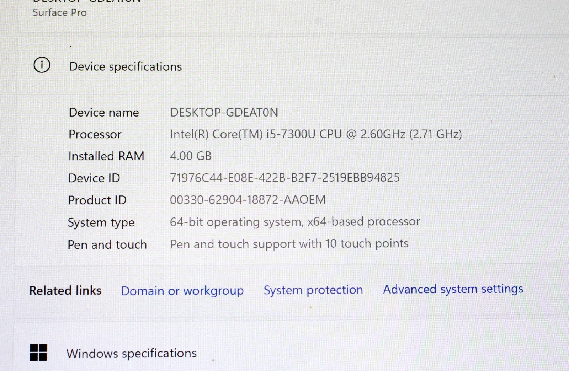The width and height of the screenshot is (569, 371).
Task: Click the Processor label
Action: coord(95,134)
